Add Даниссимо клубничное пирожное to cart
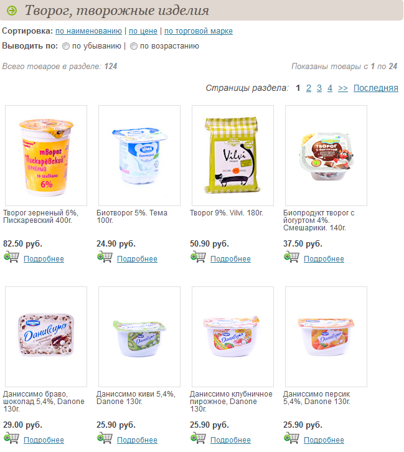Image resolution: width=404 pixels, height=452 pixels. [x=198, y=438]
